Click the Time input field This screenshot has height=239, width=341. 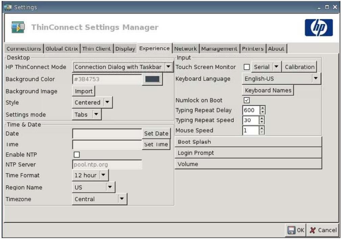[107, 144]
